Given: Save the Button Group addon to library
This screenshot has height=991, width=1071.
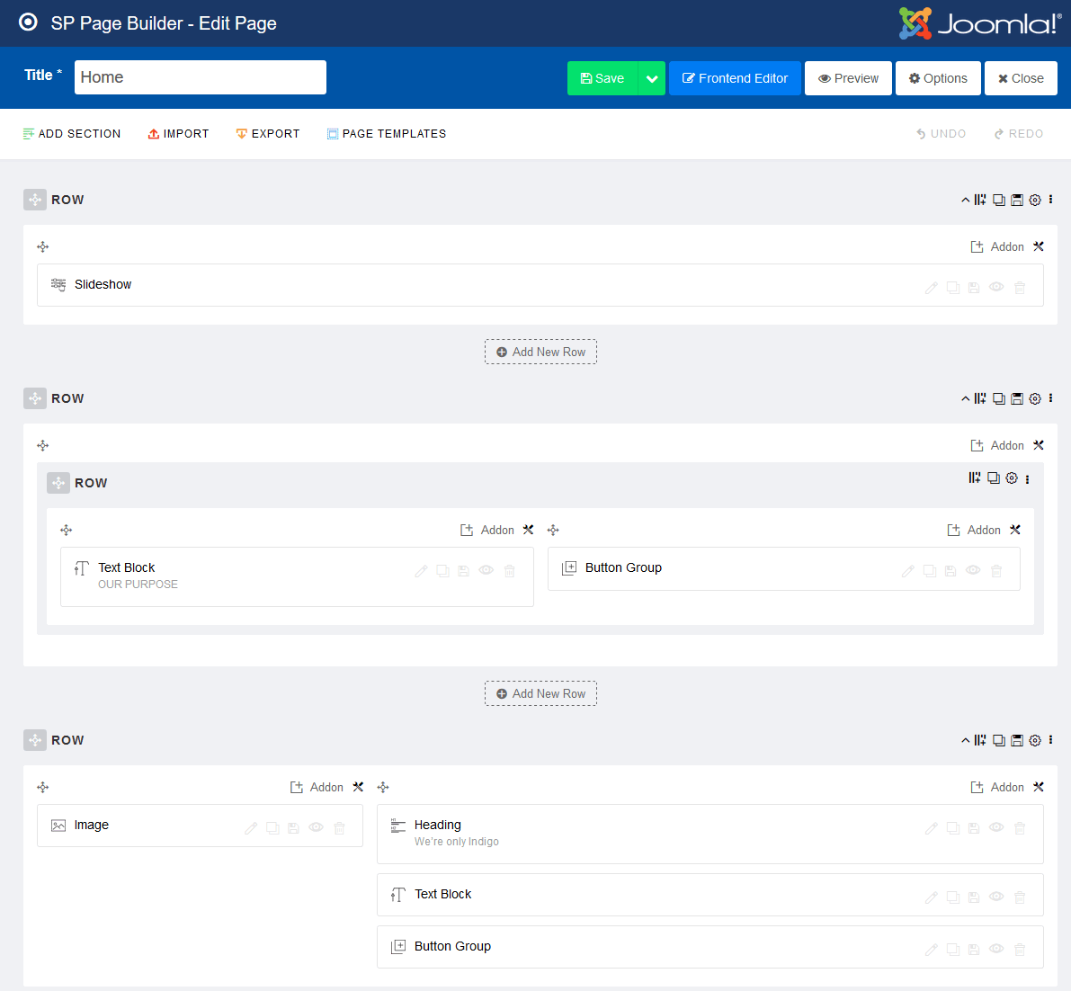Looking at the screenshot, I should coord(951,570).
